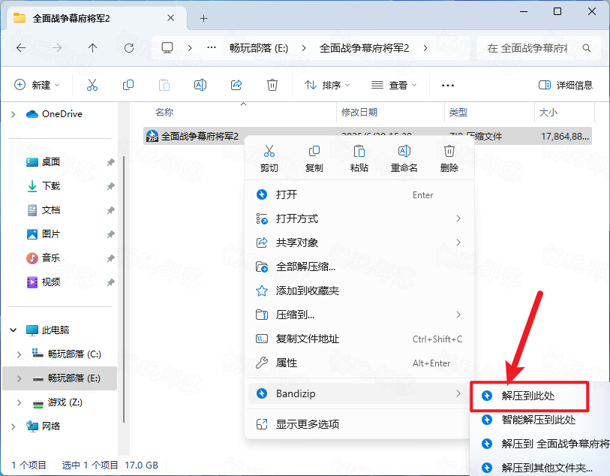Viewport: 610px width, 476px height.
Task: Select 重命名 in the context menu
Action: (x=404, y=159)
